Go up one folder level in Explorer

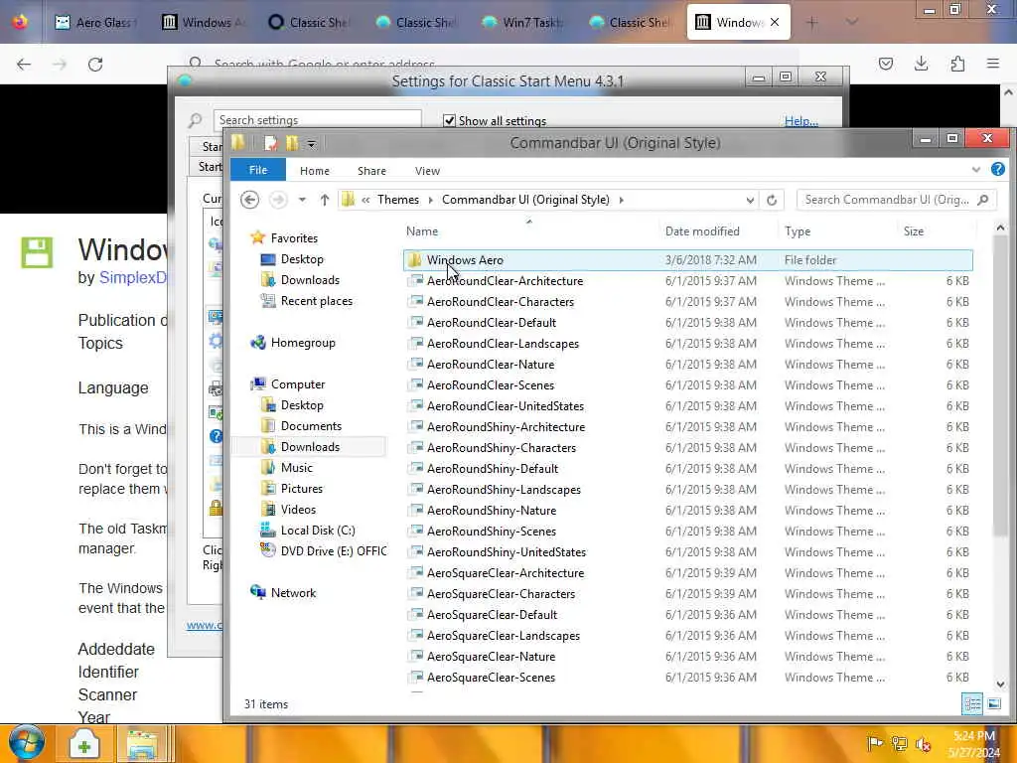pyautogui.click(x=325, y=200)
